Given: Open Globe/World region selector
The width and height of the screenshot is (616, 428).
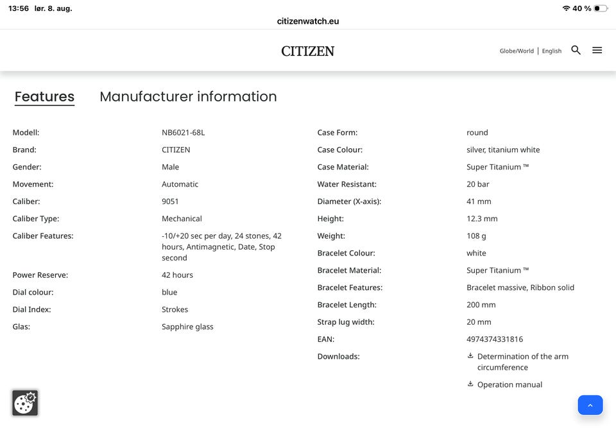Looking at the screenshot, I should point(517,51).
